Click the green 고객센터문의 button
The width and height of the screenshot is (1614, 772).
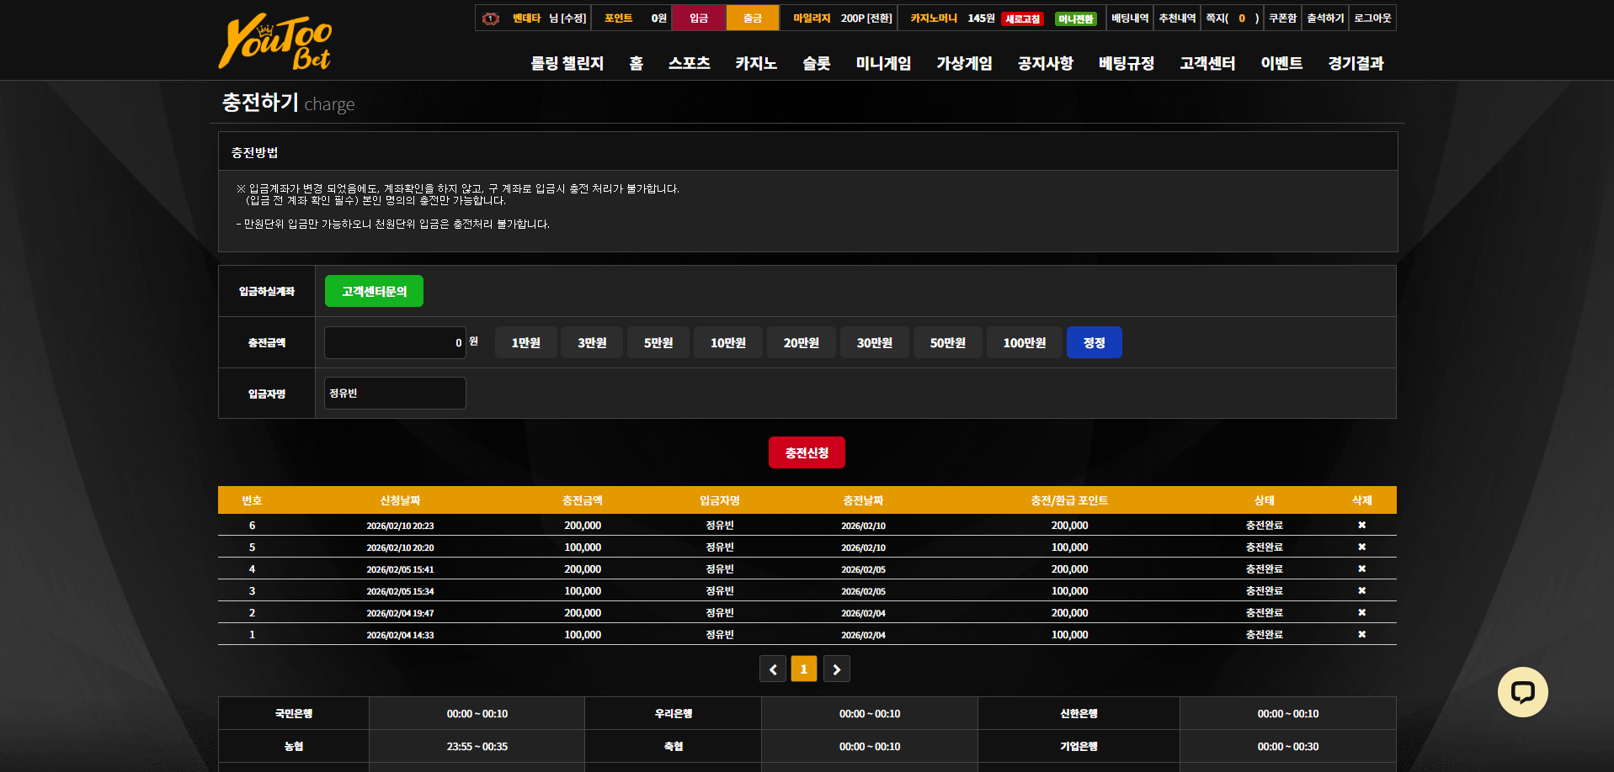(374, 291)
